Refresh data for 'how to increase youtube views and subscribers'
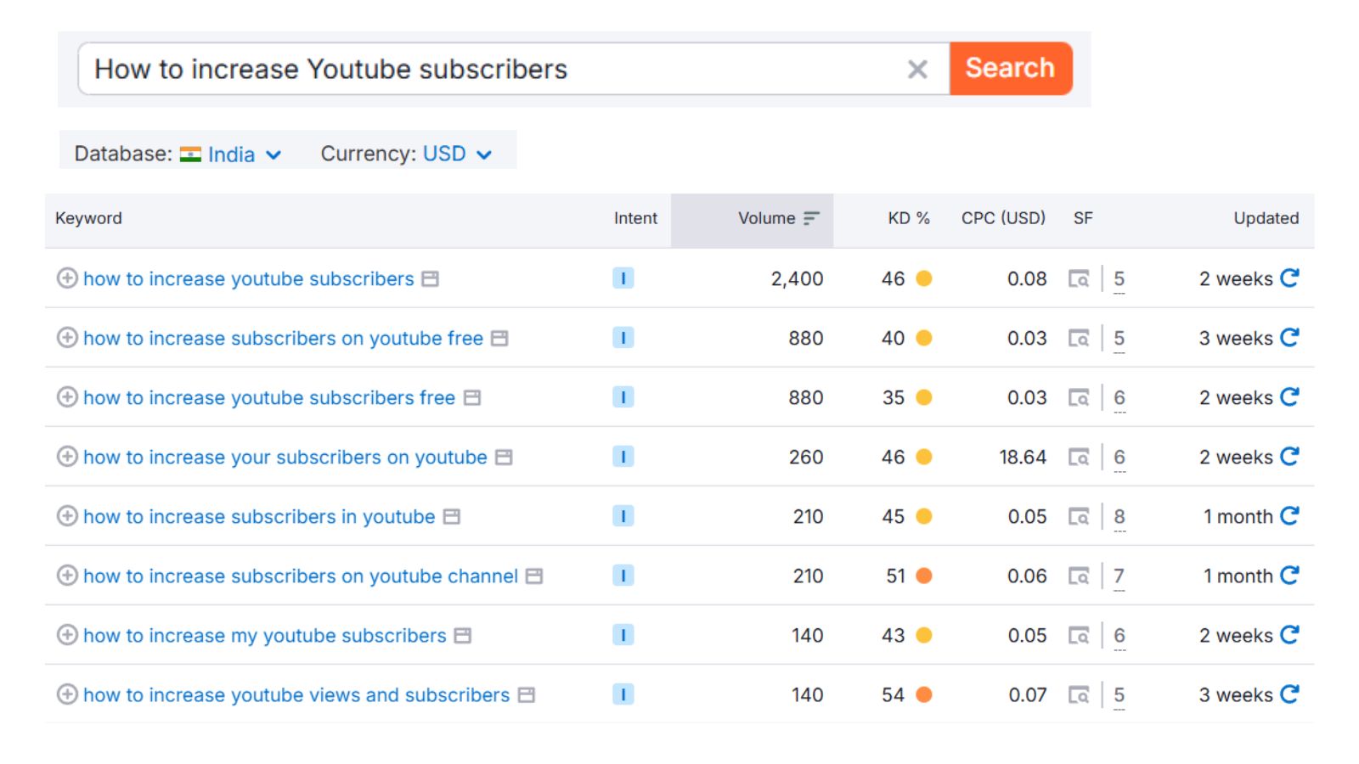1359x764 pixels. [x=1289, y=694]
